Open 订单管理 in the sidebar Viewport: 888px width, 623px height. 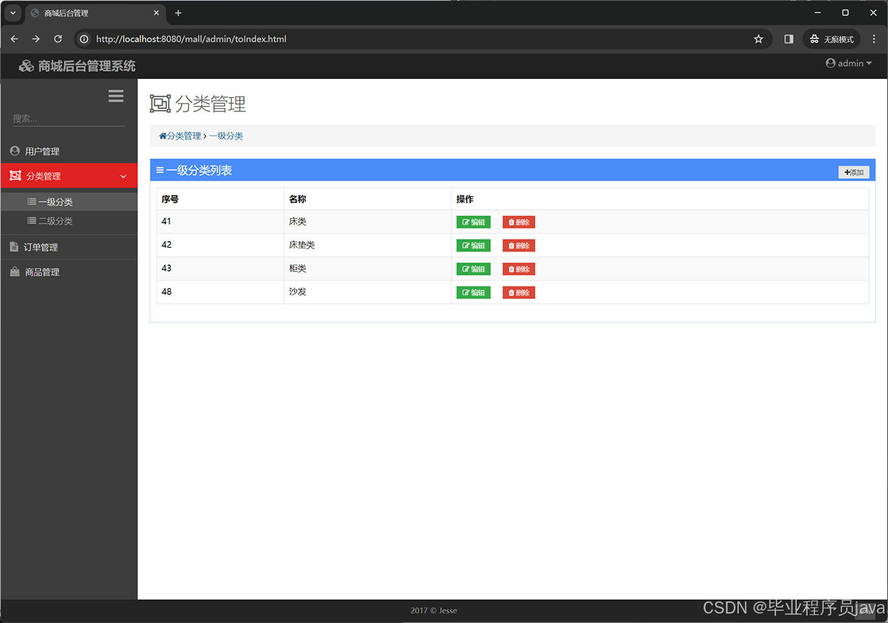[69, 247]
